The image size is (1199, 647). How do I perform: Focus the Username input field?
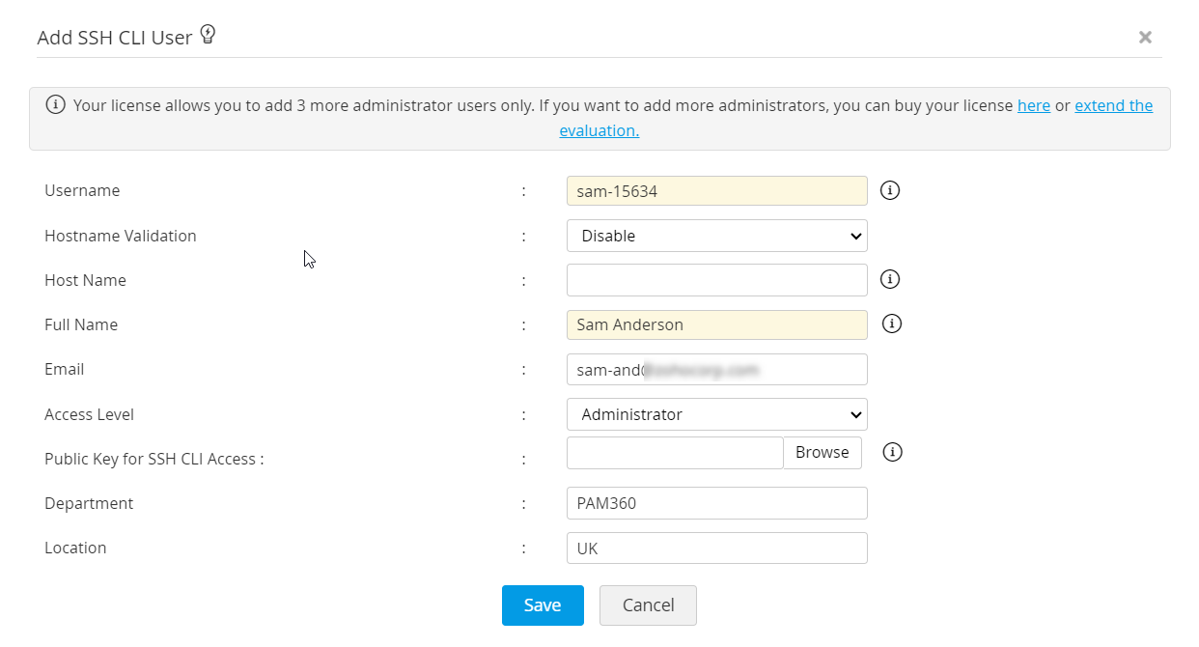point(716,191)
